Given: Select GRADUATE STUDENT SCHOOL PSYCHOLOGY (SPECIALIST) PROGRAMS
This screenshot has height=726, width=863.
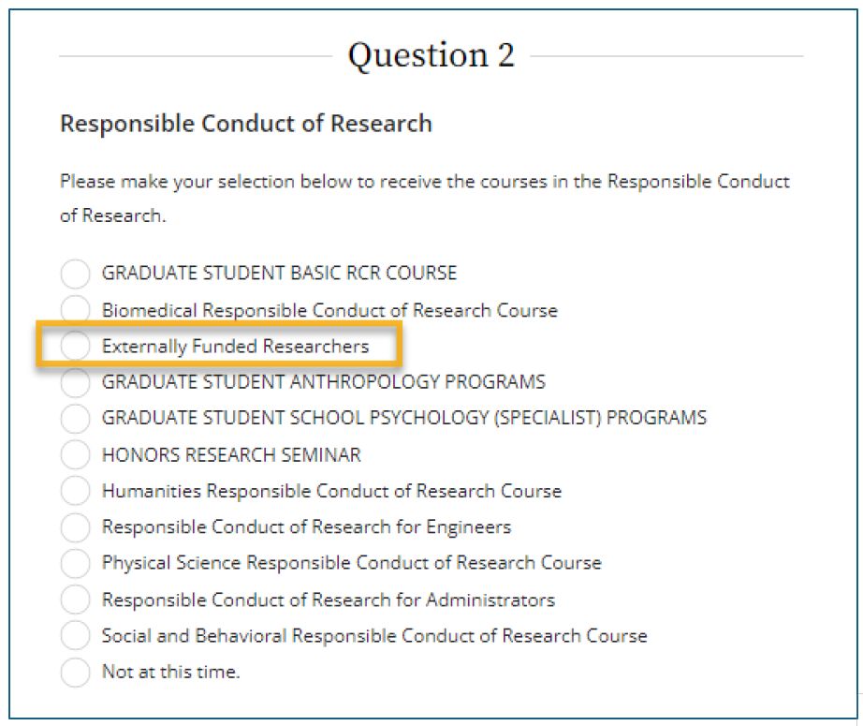Looking at the screenshot, I should [x=75, y=419].
